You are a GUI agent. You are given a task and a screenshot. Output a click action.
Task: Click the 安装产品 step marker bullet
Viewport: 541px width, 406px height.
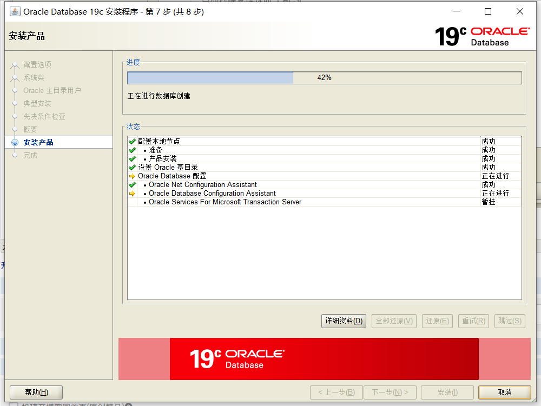pyautogui.click(x=15, y=142)
